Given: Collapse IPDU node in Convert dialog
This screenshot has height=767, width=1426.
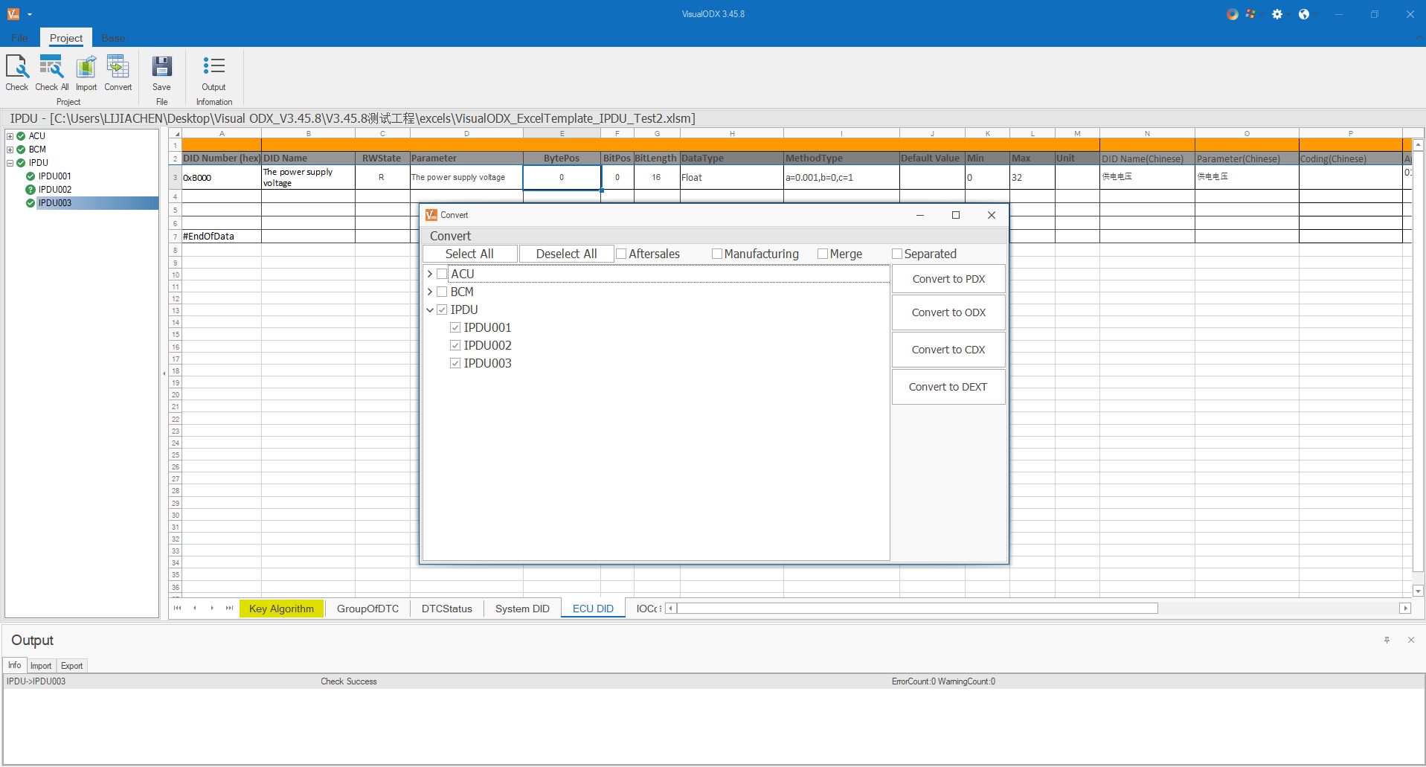Looking at the screenshot, I should tap(430, 309).
